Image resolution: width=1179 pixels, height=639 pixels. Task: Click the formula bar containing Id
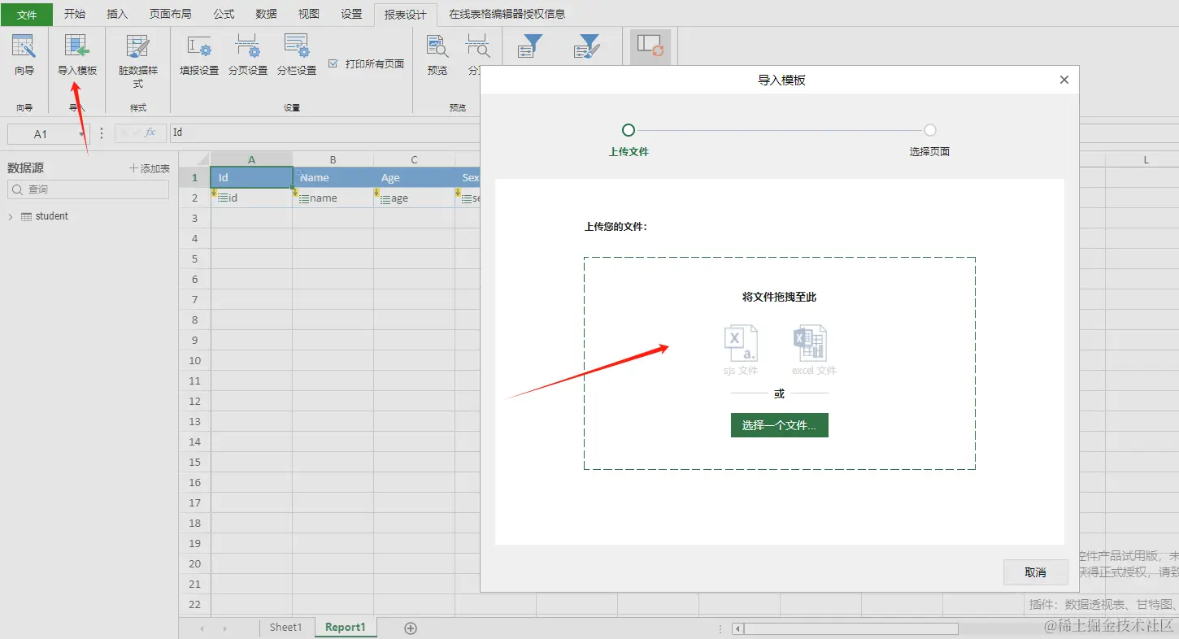click(324, 133)
